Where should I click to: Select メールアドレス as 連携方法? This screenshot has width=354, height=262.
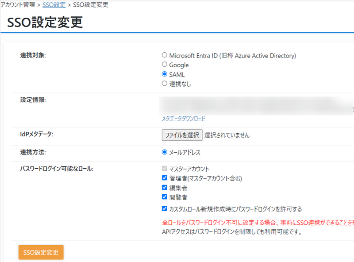coord(165,152)
